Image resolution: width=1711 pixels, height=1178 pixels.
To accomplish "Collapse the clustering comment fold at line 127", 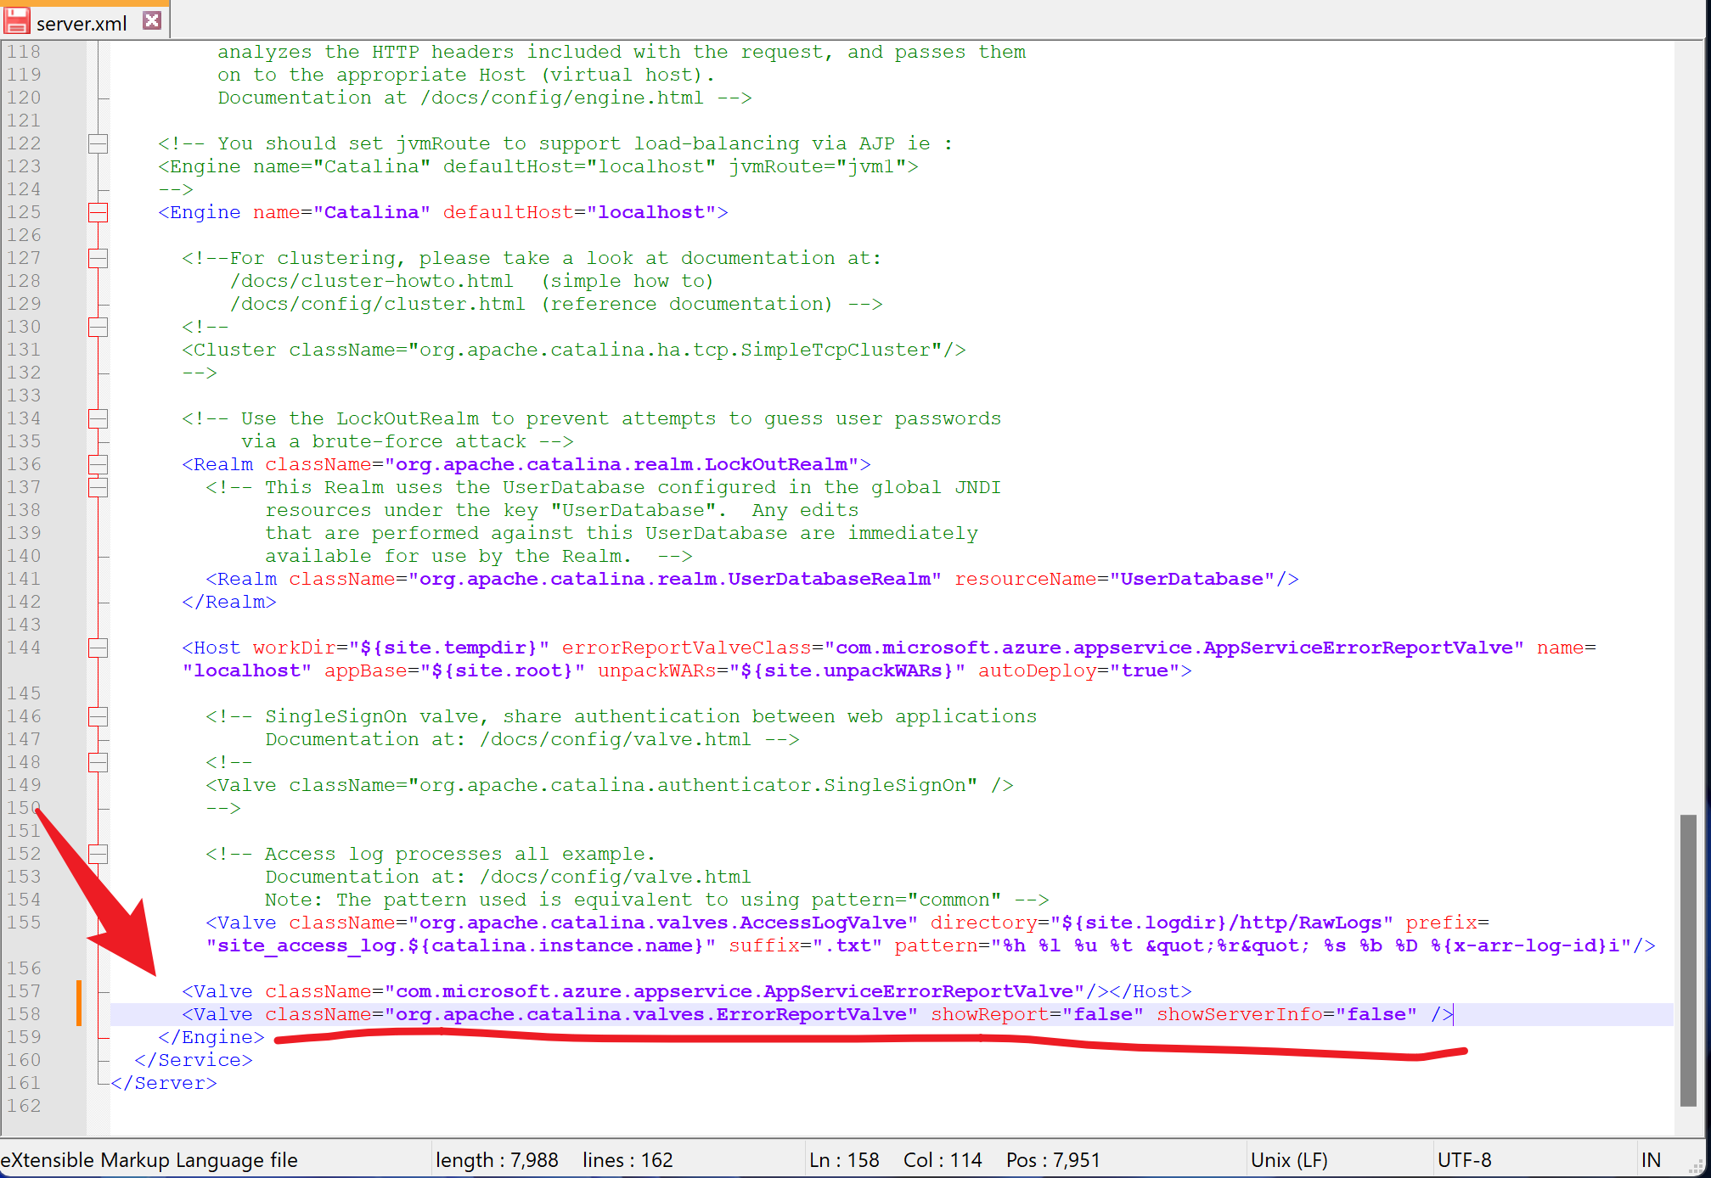I will [98, 258].
